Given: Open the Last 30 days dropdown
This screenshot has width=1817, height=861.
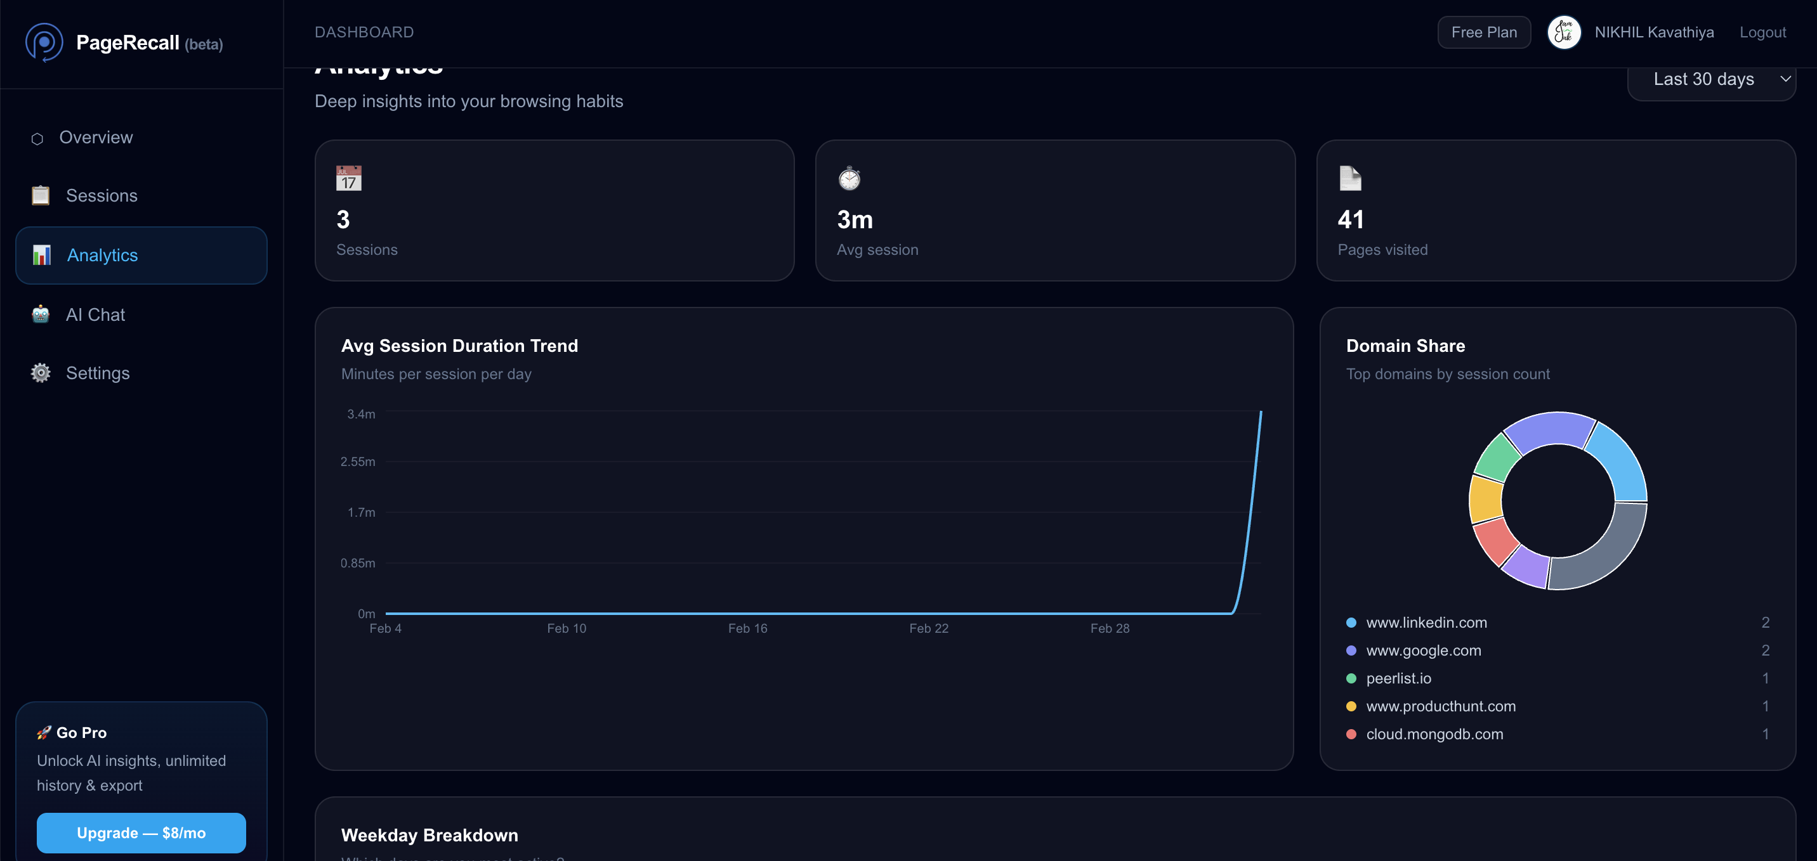Looking at the screenshot, I should (x=1703, y=79).
